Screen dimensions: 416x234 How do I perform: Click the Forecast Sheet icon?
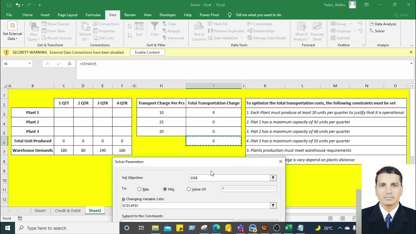pyautogui.click(x=317, y=32)
